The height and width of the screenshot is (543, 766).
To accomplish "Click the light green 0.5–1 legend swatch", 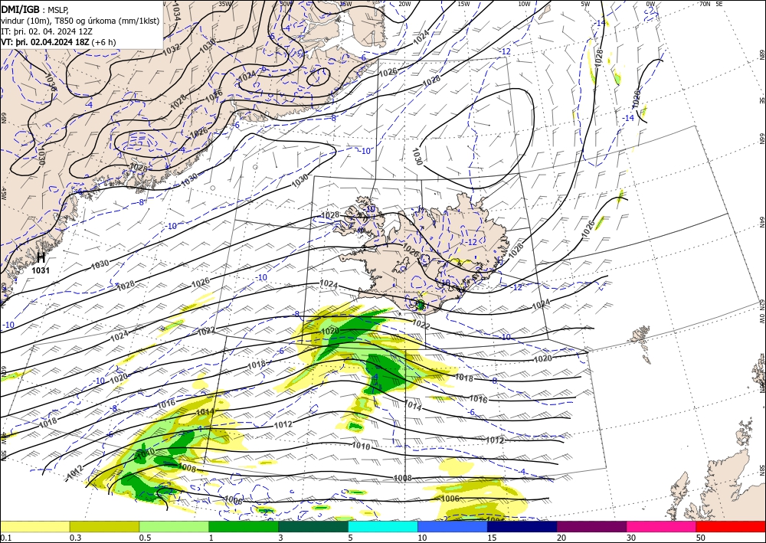I will coord(174,526).
